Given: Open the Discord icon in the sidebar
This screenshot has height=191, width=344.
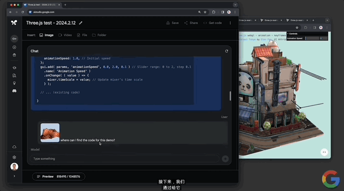Looking at the screenshot, I should pos(14,91).
